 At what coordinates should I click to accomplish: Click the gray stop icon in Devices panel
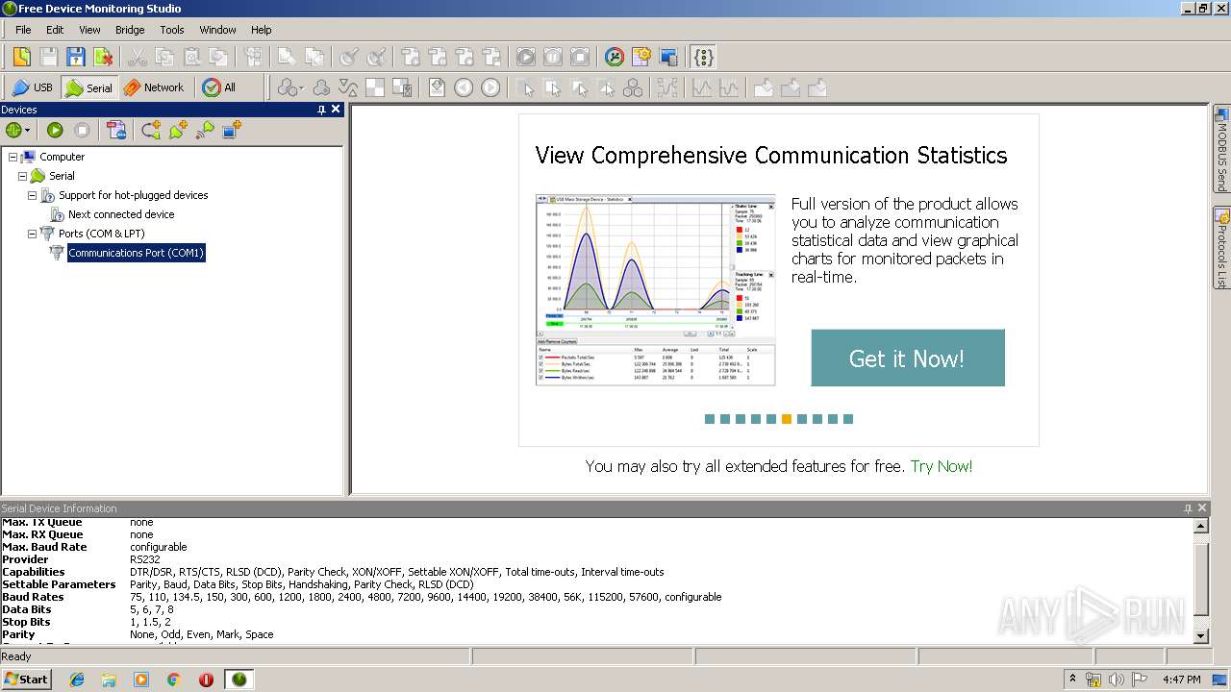pyautogui.click(x=82, y=130)
